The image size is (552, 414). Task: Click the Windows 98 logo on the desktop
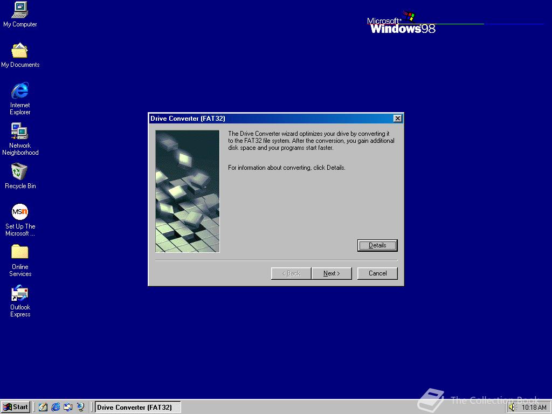pos(401,23)
